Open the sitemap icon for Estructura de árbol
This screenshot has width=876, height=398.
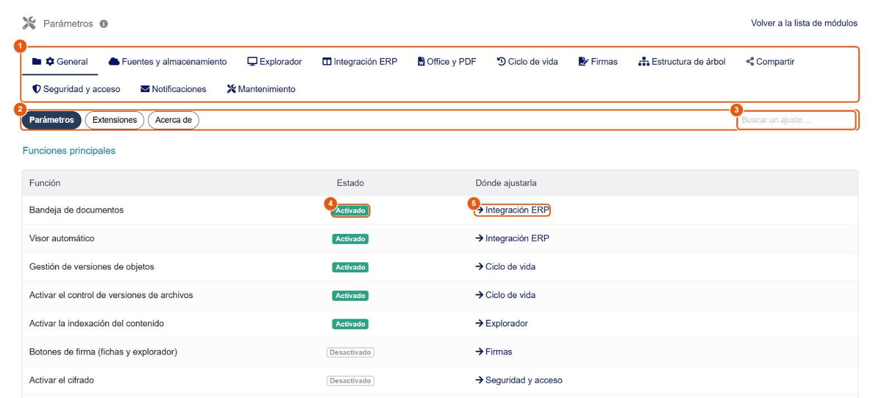[644, 61]
